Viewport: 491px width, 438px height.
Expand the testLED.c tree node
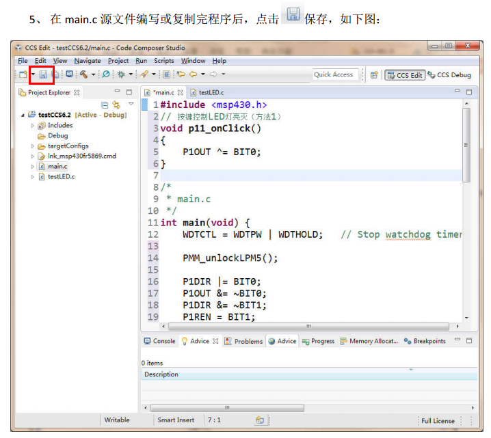click(x=32, y=177)
